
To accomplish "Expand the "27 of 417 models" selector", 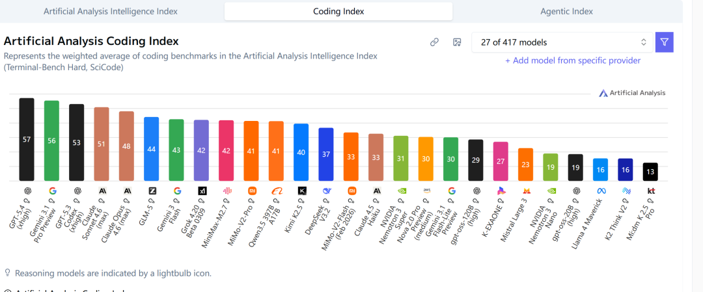I will coord(563,42).
